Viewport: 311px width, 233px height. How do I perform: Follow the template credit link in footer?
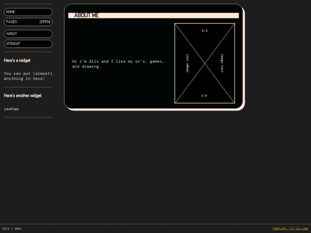pyautogui.click(x=290, y=228)
